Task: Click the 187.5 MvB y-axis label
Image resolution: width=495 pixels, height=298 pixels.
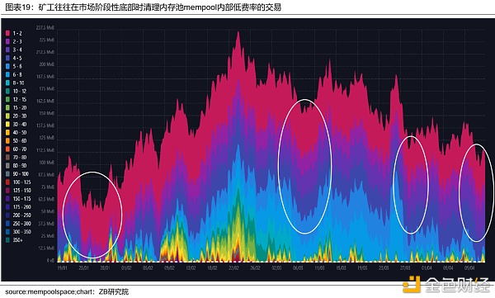Action: 45,77
